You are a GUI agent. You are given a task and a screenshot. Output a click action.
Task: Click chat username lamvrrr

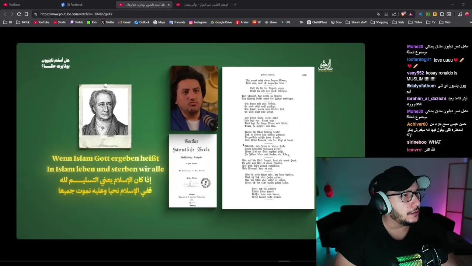coord(414,150)
